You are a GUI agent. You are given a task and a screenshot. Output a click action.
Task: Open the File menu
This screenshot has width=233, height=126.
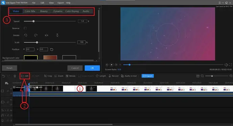(34, 3)
